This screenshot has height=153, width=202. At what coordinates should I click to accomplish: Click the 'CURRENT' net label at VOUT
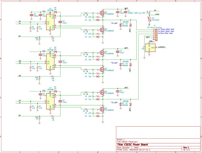tap(162, 47)
